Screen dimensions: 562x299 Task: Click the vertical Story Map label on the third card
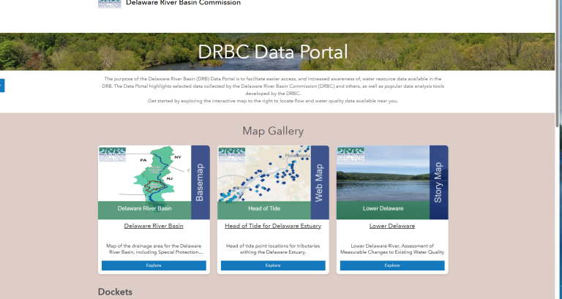click(x=438, y=183)
